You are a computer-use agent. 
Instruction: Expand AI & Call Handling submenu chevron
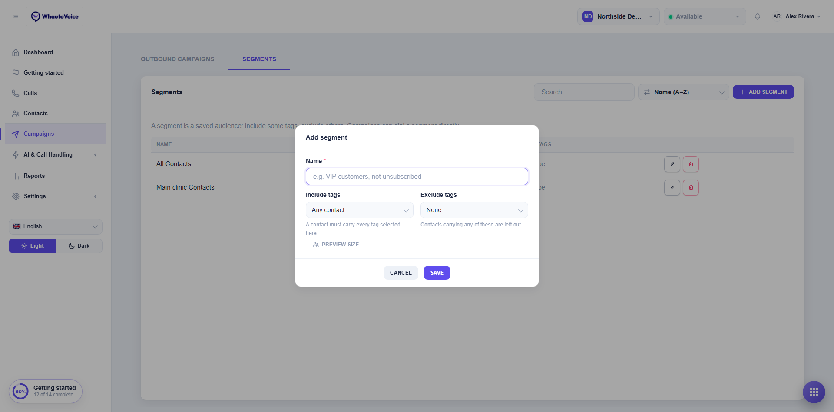coord(96,155)
